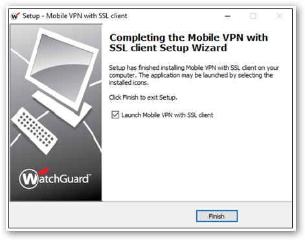The image size is (305, 240).
Task: Click the 'Completing the Mobile VPN with' heading line
Action: point(189,38)
